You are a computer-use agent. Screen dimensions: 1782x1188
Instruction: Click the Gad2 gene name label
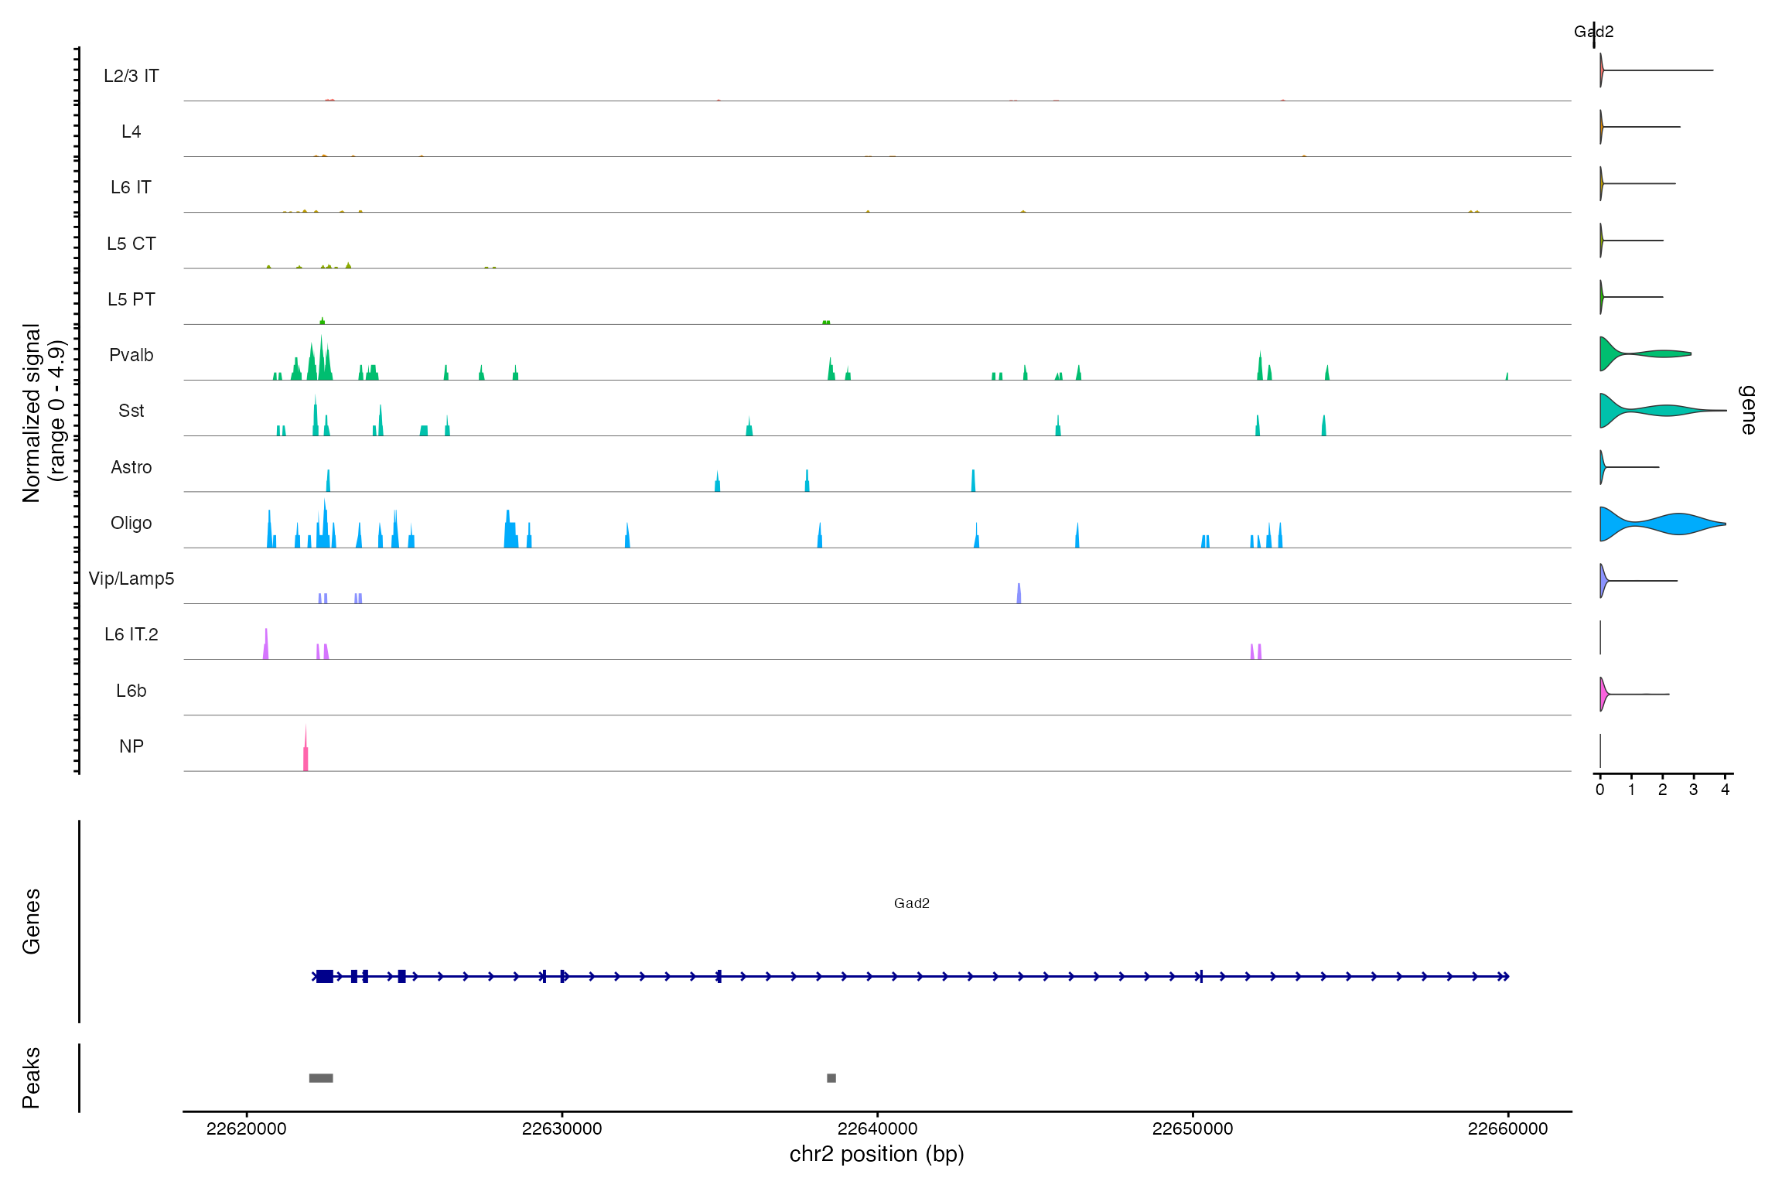tap(911, 903)
